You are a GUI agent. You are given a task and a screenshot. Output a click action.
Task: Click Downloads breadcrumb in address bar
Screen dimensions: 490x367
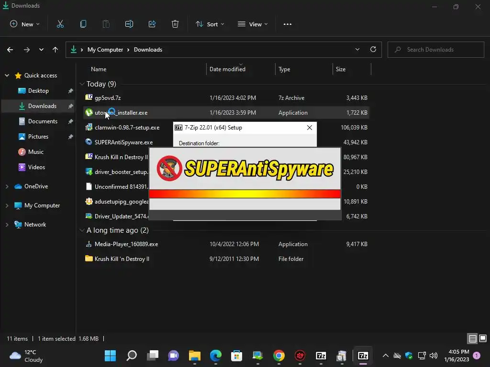148,50
